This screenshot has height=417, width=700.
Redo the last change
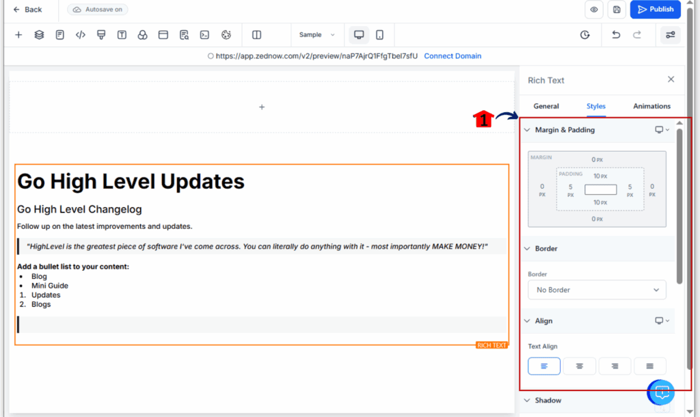coord(637,35)
